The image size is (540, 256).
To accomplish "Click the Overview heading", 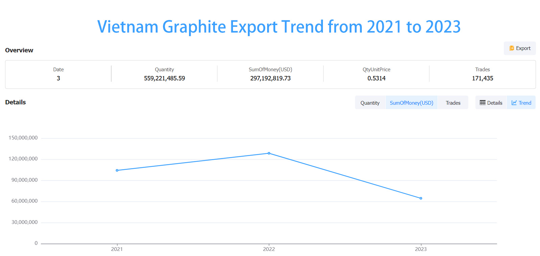I will click(x=19, y=50).
